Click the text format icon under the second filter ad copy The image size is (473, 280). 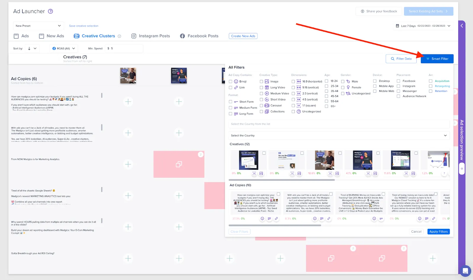point(322,219)
